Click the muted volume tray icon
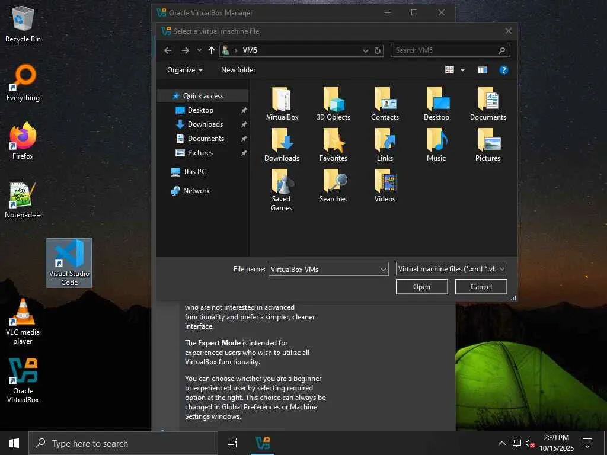Screen dimensions: 607x455 point(530,443)
